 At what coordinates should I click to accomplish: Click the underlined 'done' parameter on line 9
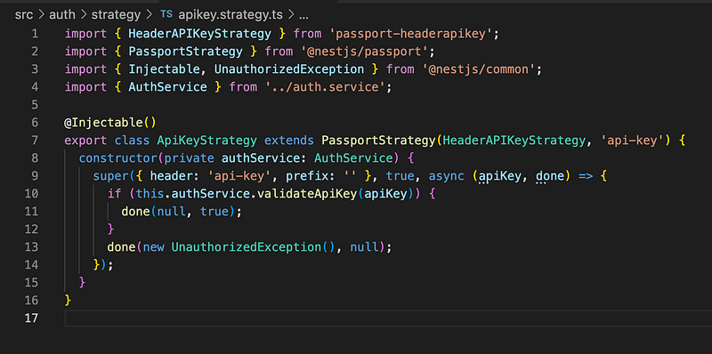[x=550, y=175]
